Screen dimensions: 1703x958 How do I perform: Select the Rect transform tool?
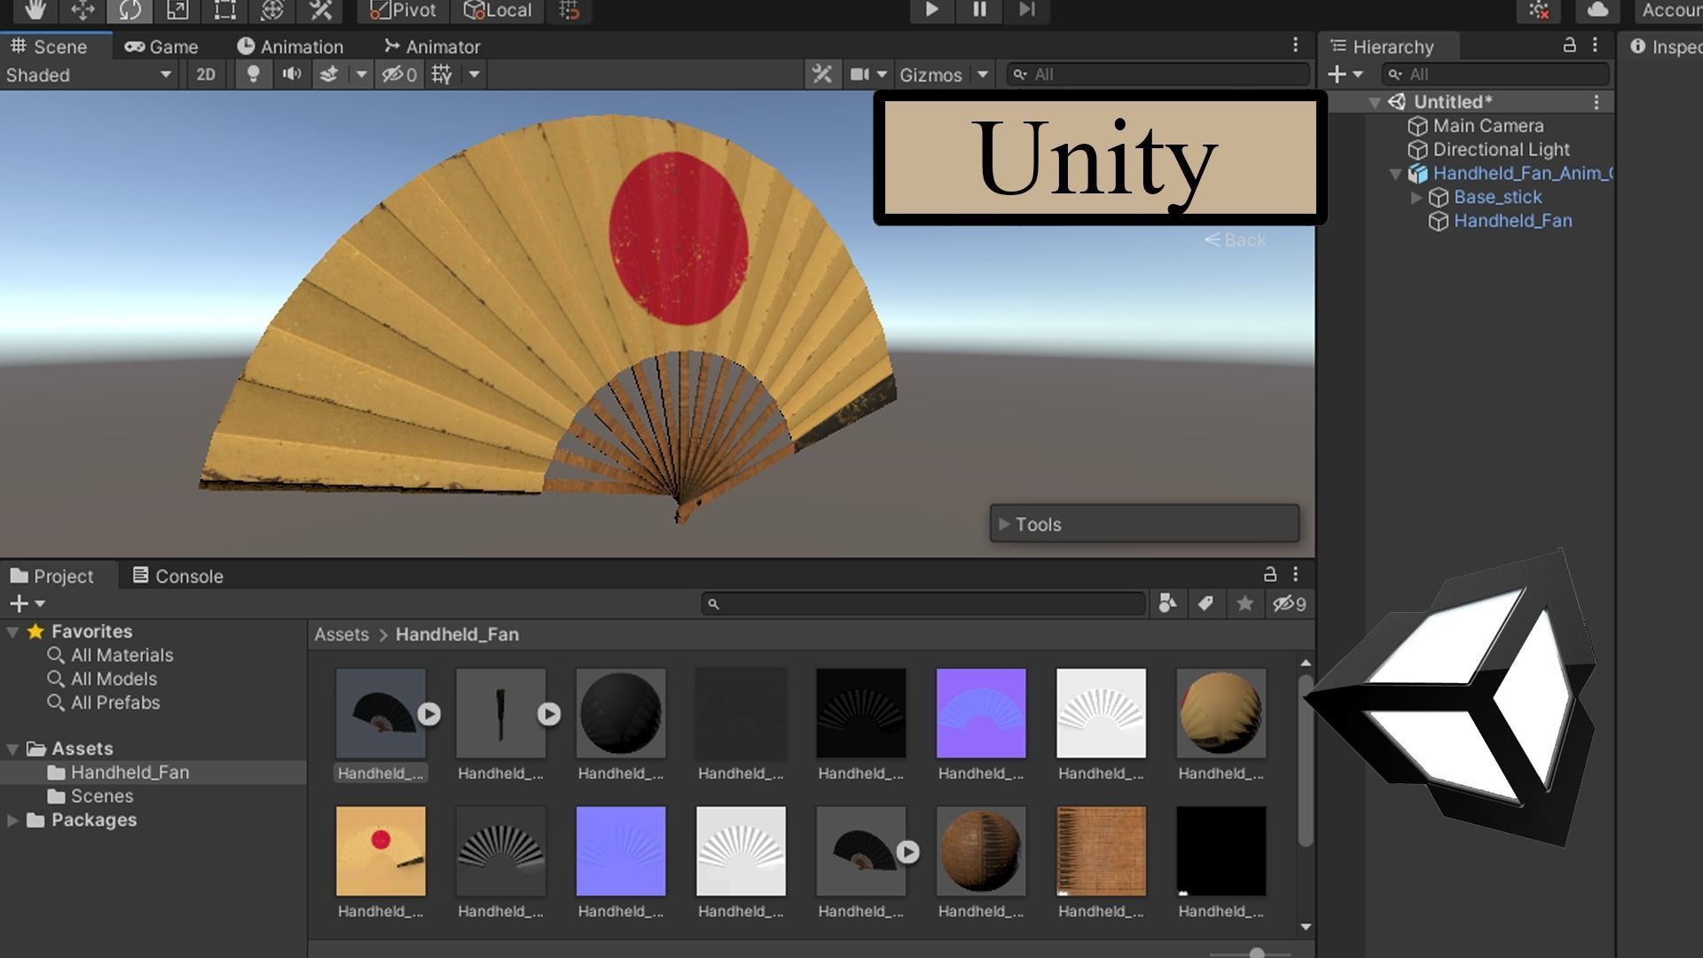click(225, 10)
